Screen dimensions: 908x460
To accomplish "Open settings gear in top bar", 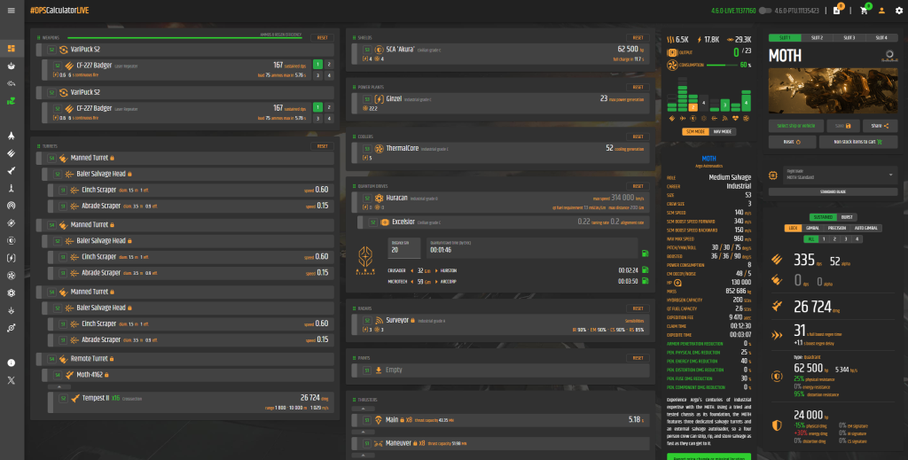I will (x=897, y=10).
